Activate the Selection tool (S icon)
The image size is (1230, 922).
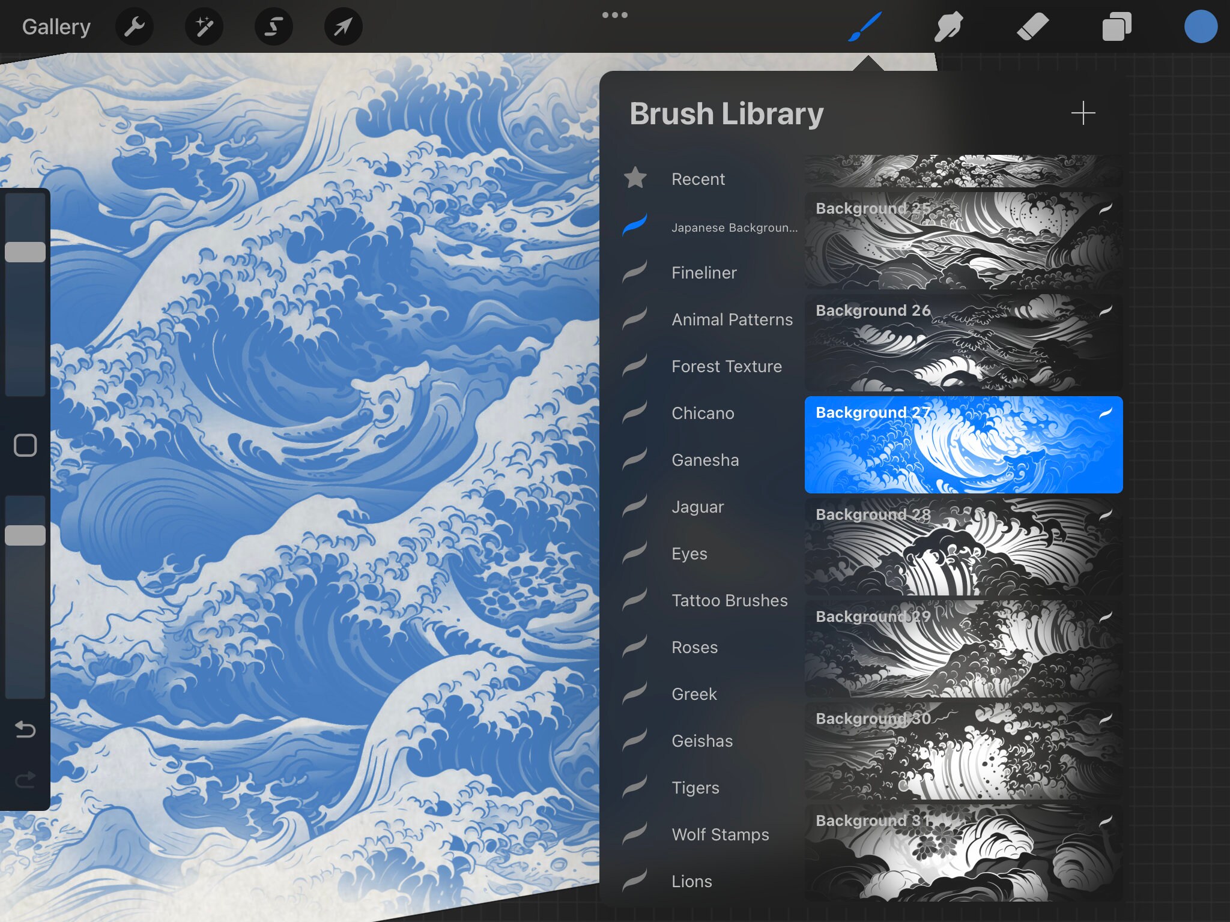(274, 26)
